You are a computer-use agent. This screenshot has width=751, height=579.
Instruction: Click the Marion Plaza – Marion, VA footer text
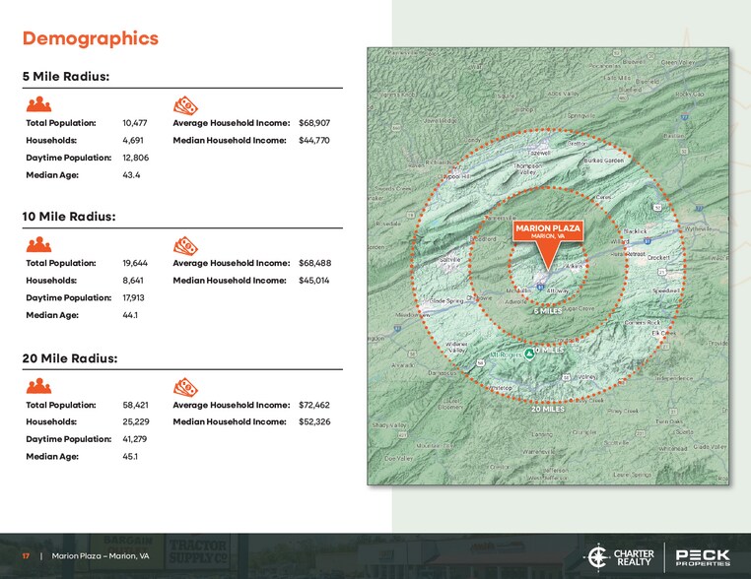click(x=101, y=556)
